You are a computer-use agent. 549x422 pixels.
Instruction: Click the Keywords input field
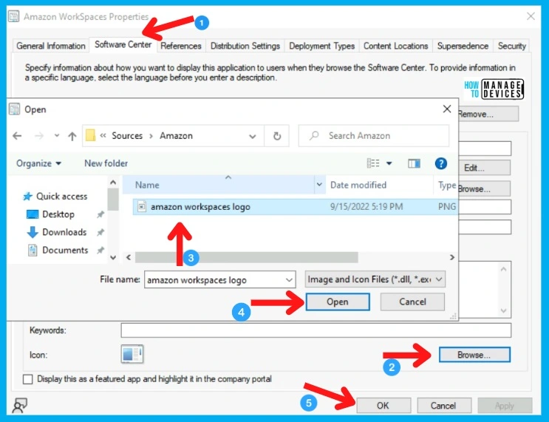(x=316, y=330)
